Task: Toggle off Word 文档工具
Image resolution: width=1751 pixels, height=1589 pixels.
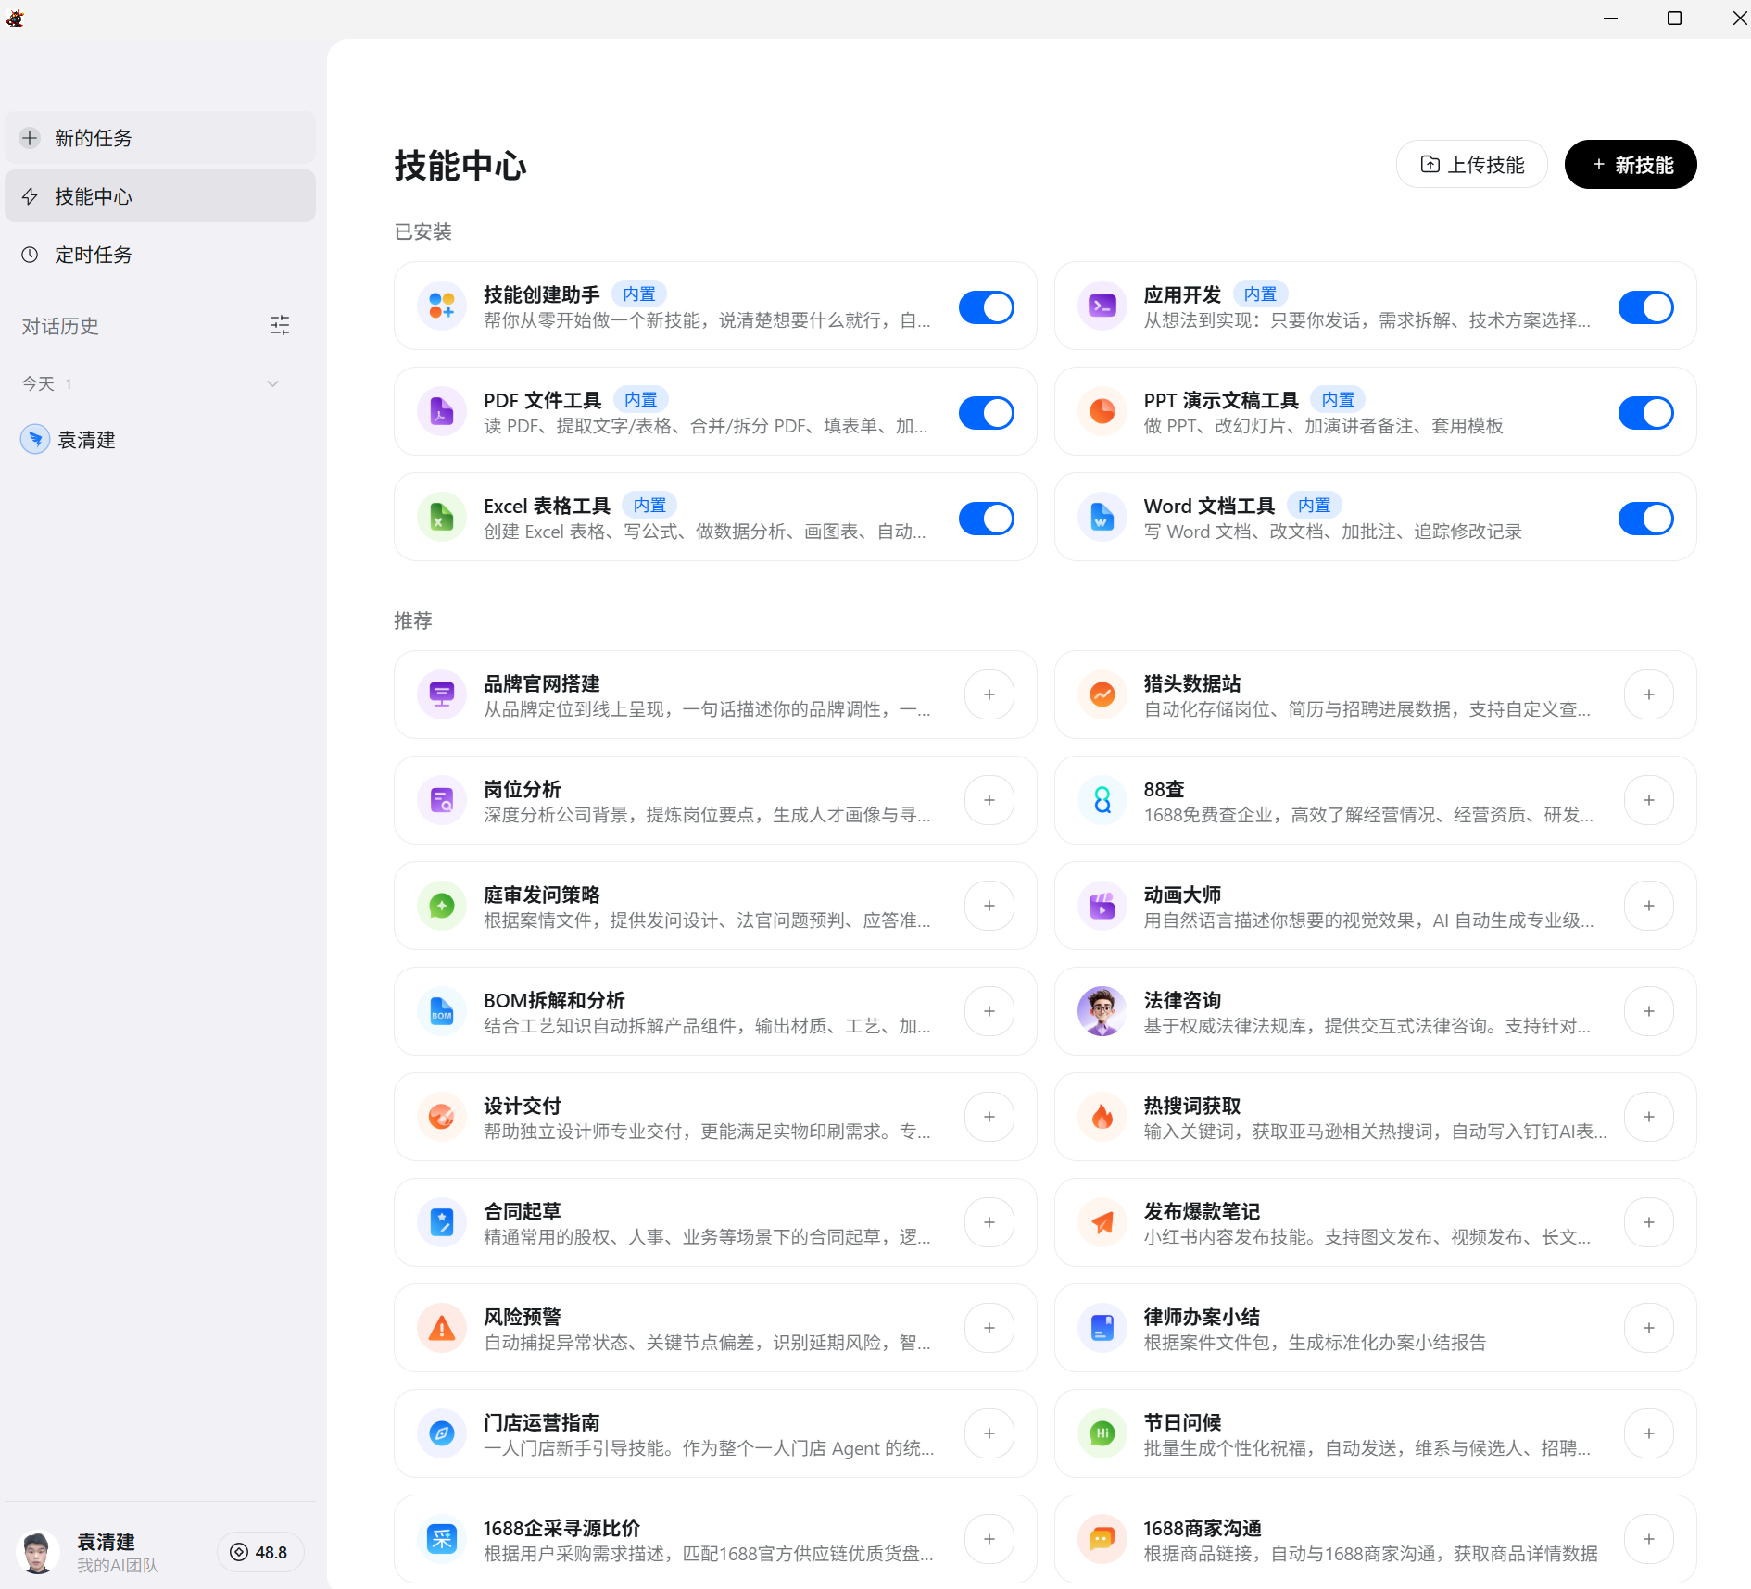Action: click(x=1645, y=518)
